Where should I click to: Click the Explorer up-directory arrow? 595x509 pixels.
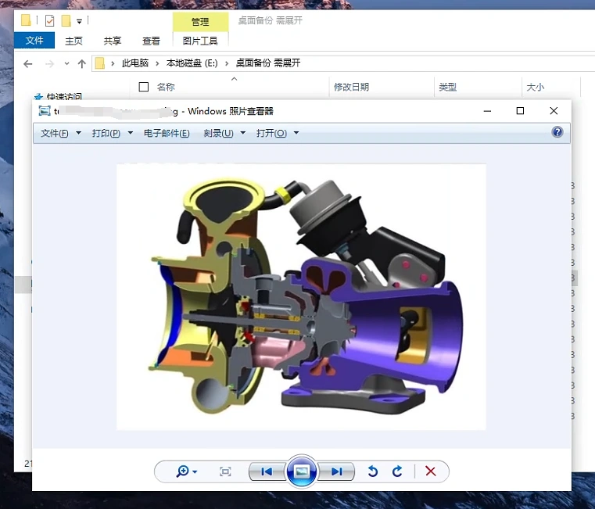pyautogui.click(x=81, y=63)
